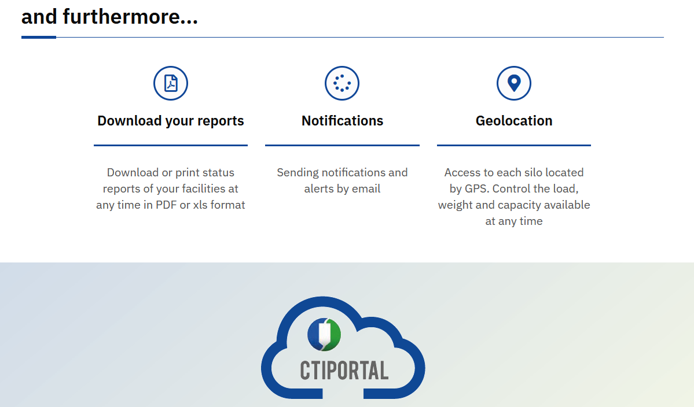Click the green and blue emblem inside cloud

click(x=324, y=334)
